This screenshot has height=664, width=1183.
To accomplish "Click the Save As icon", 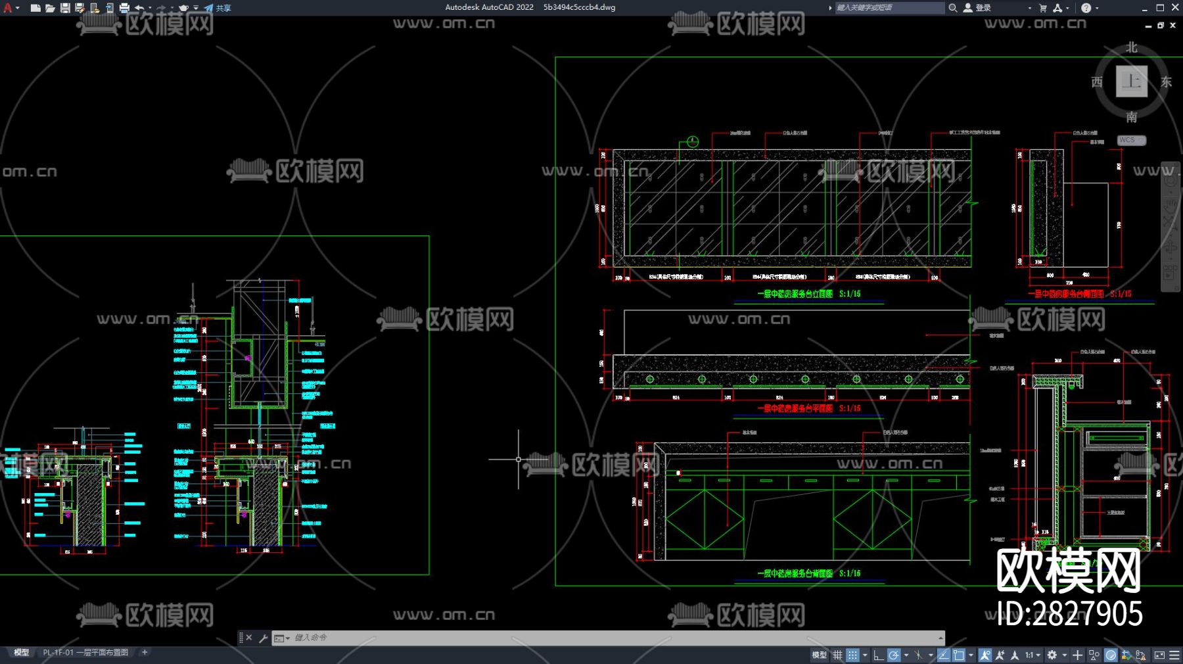I will click(x=80, y=8).
